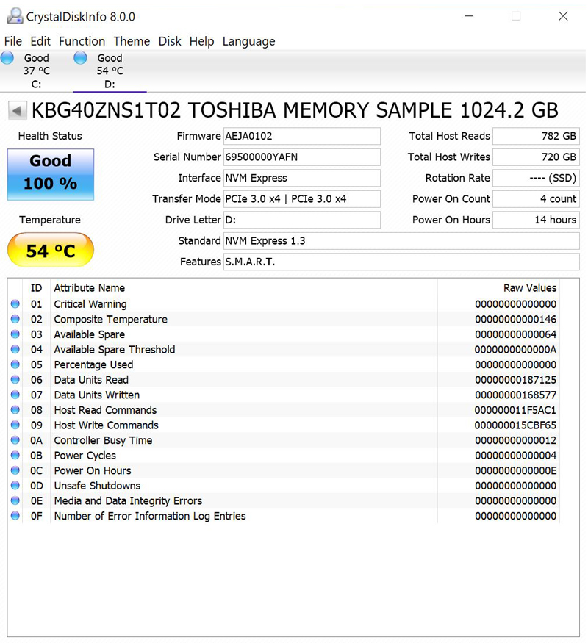The image size is (588, 643).
Task: Click raw value 00000000000146
Action: (515, 319)
